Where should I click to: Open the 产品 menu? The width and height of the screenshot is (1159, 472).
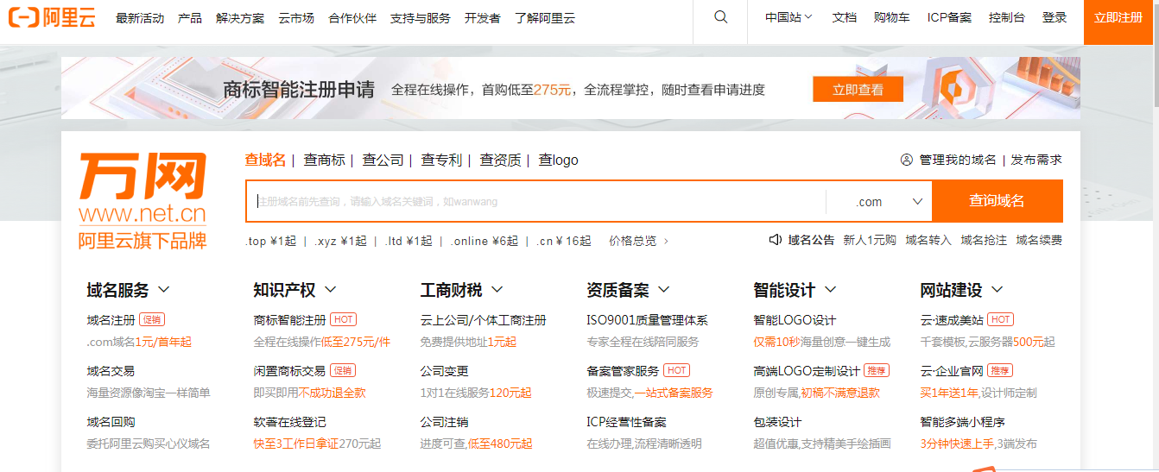click(190, 18)
